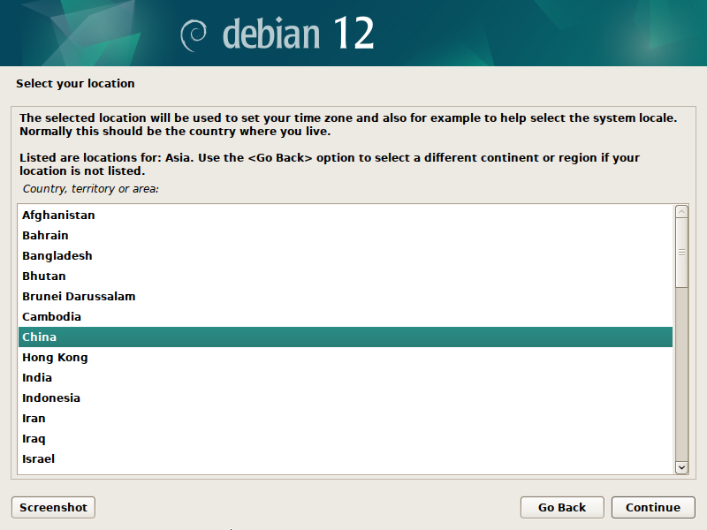Select Brunei Darussalam entry

pos(79,296)
